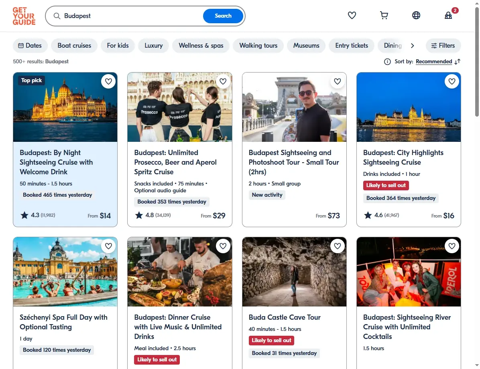The height and width of the screenshot is (369, 480).
Task: Click the Széchenyi thermal bath photo
Action: 65,272
